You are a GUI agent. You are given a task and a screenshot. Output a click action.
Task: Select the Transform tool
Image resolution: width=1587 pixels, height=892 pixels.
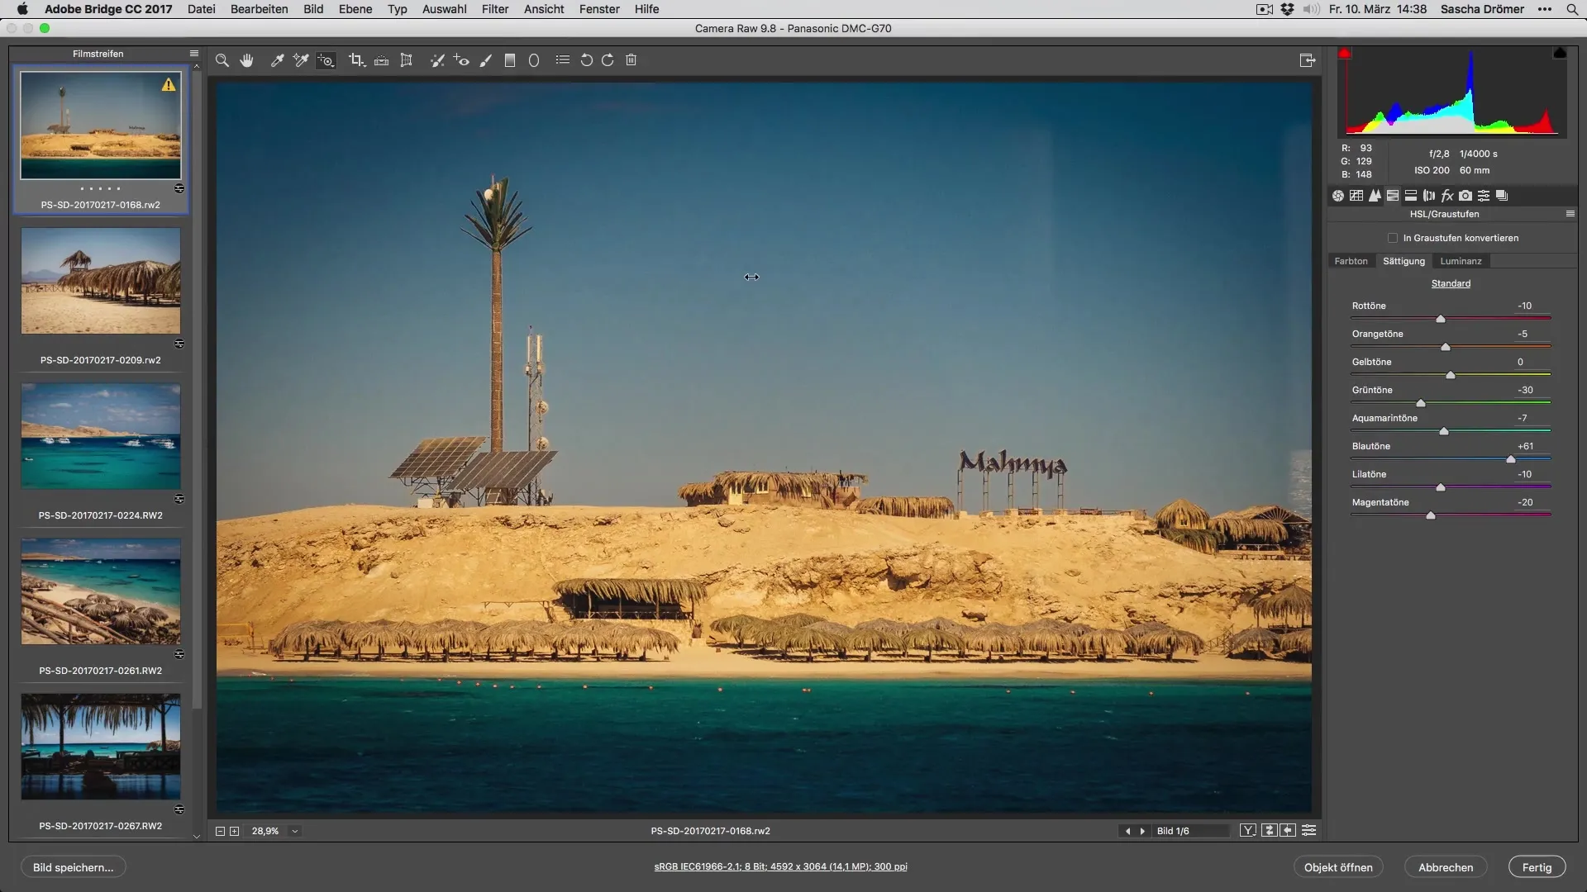(406, 60)
